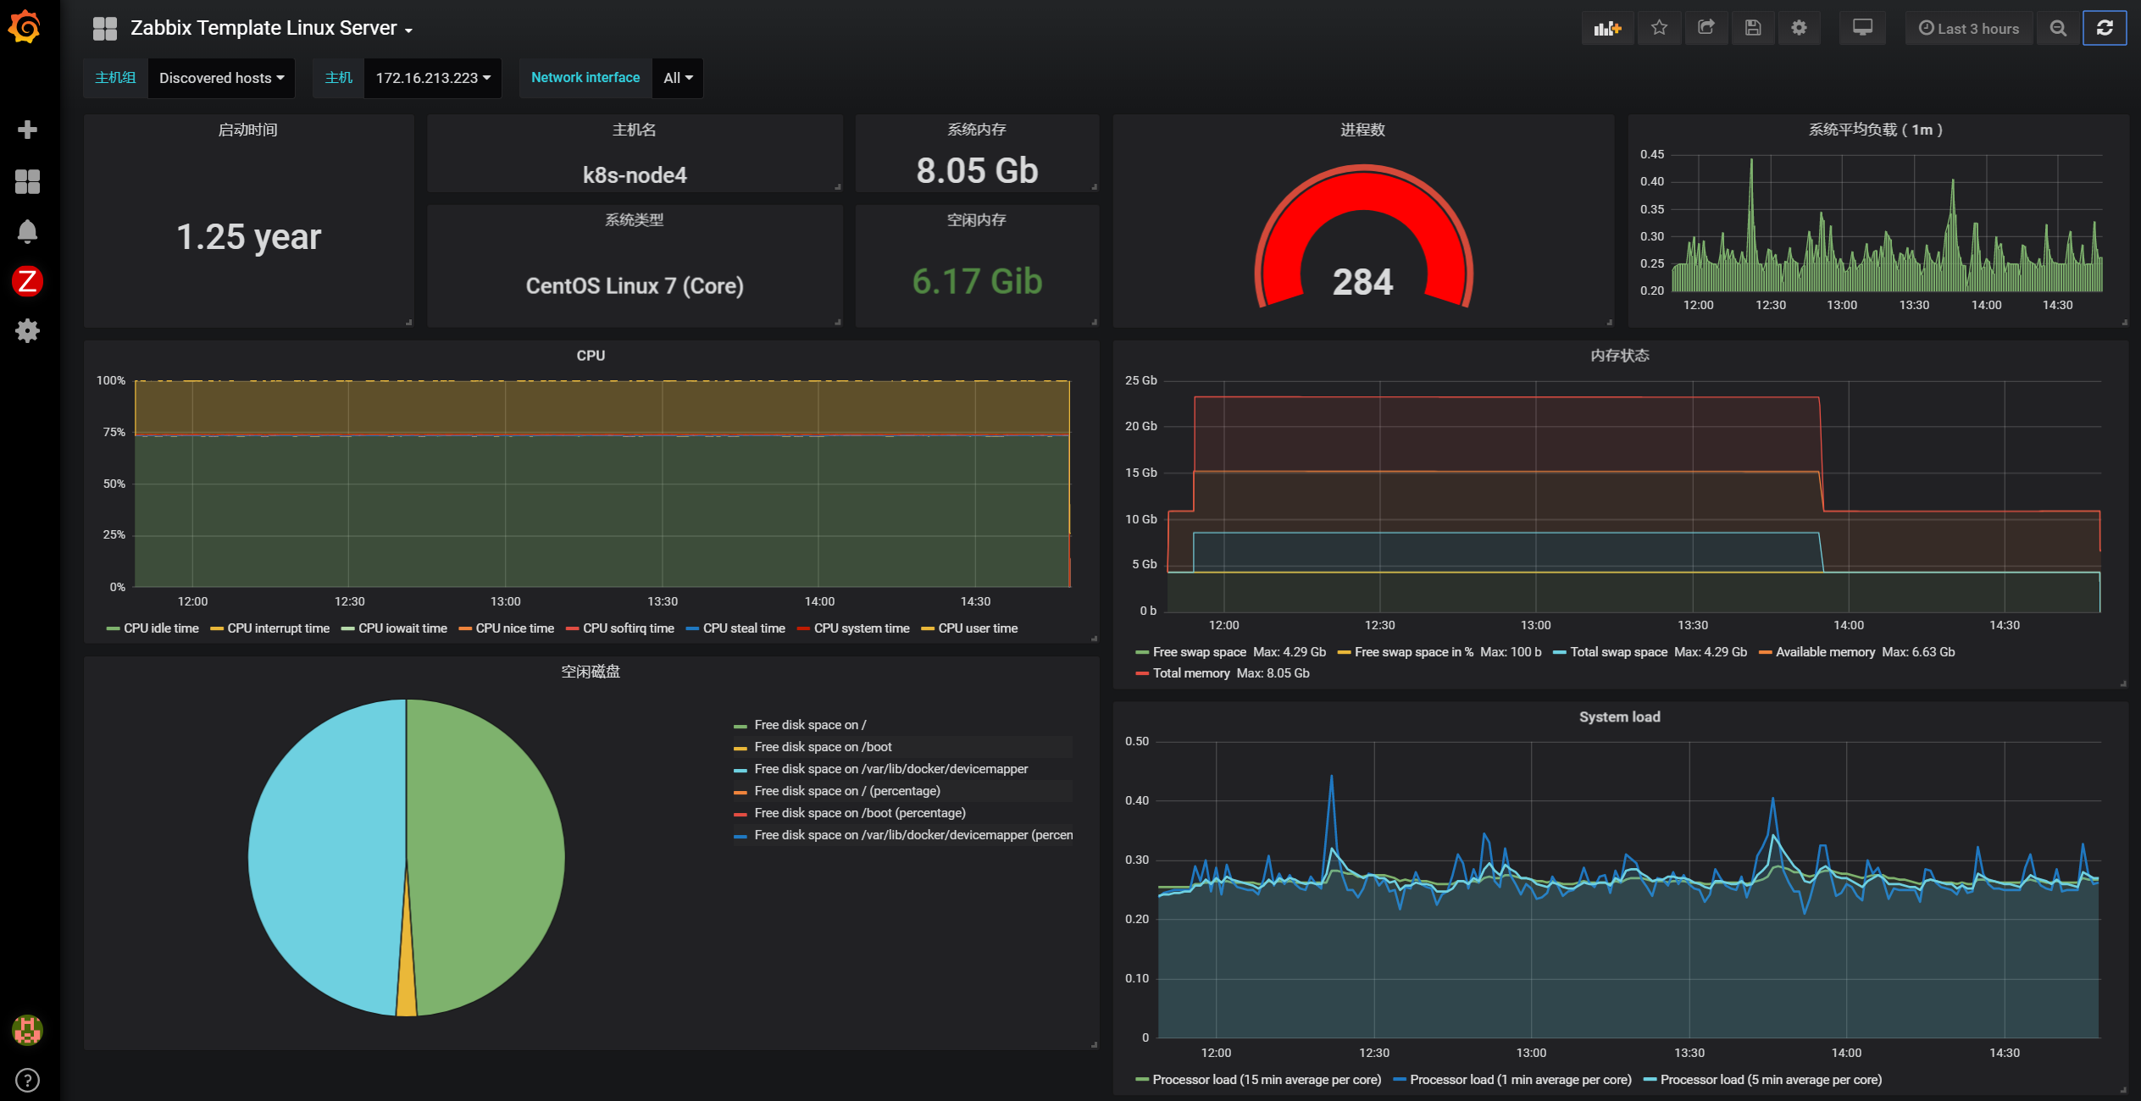Refresh the dashboard

coord(2105,28)
